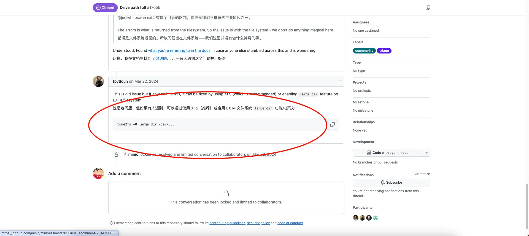The image size is (529, 236).
Task: Click fpytloun's profile avatar
Action: (98, 81)
